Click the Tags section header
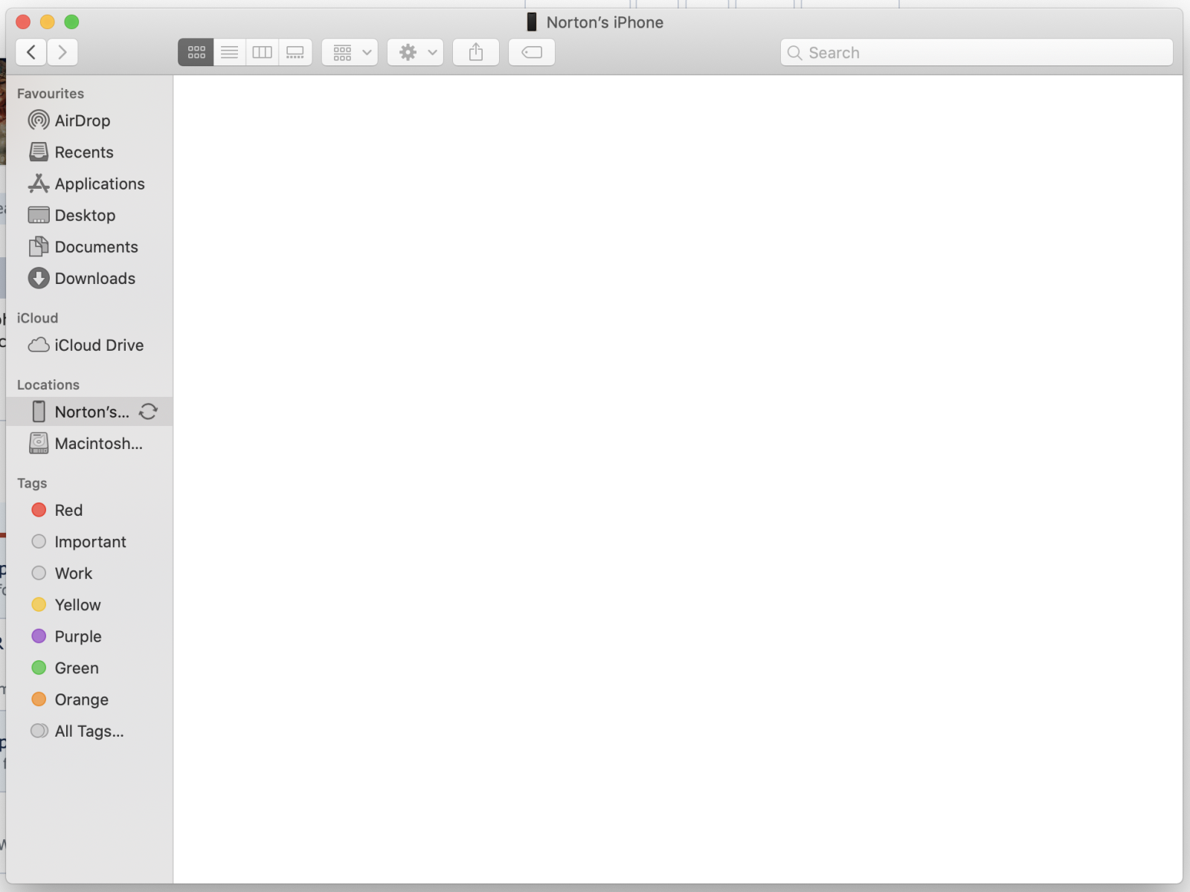This screenshot has height=892, width=1190. [32, 483]
